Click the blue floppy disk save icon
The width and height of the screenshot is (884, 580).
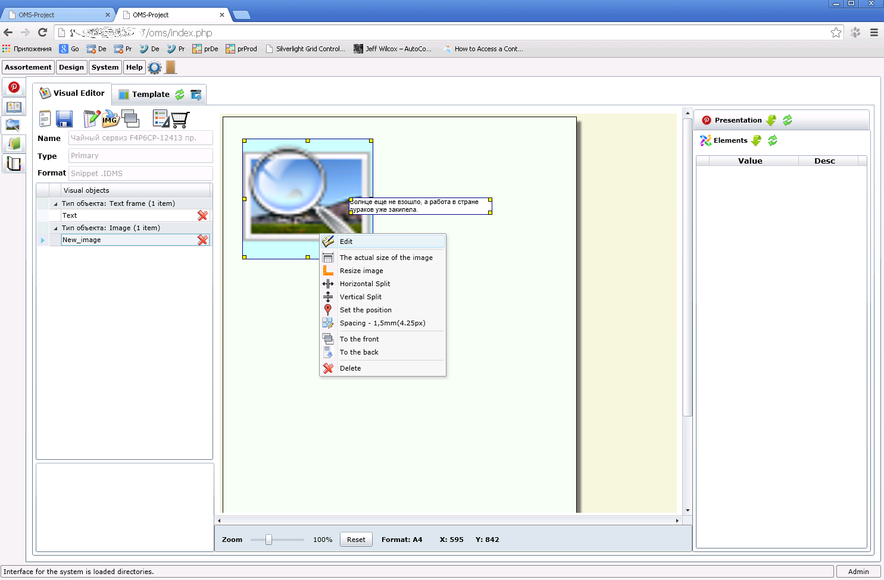coord(64,119)
